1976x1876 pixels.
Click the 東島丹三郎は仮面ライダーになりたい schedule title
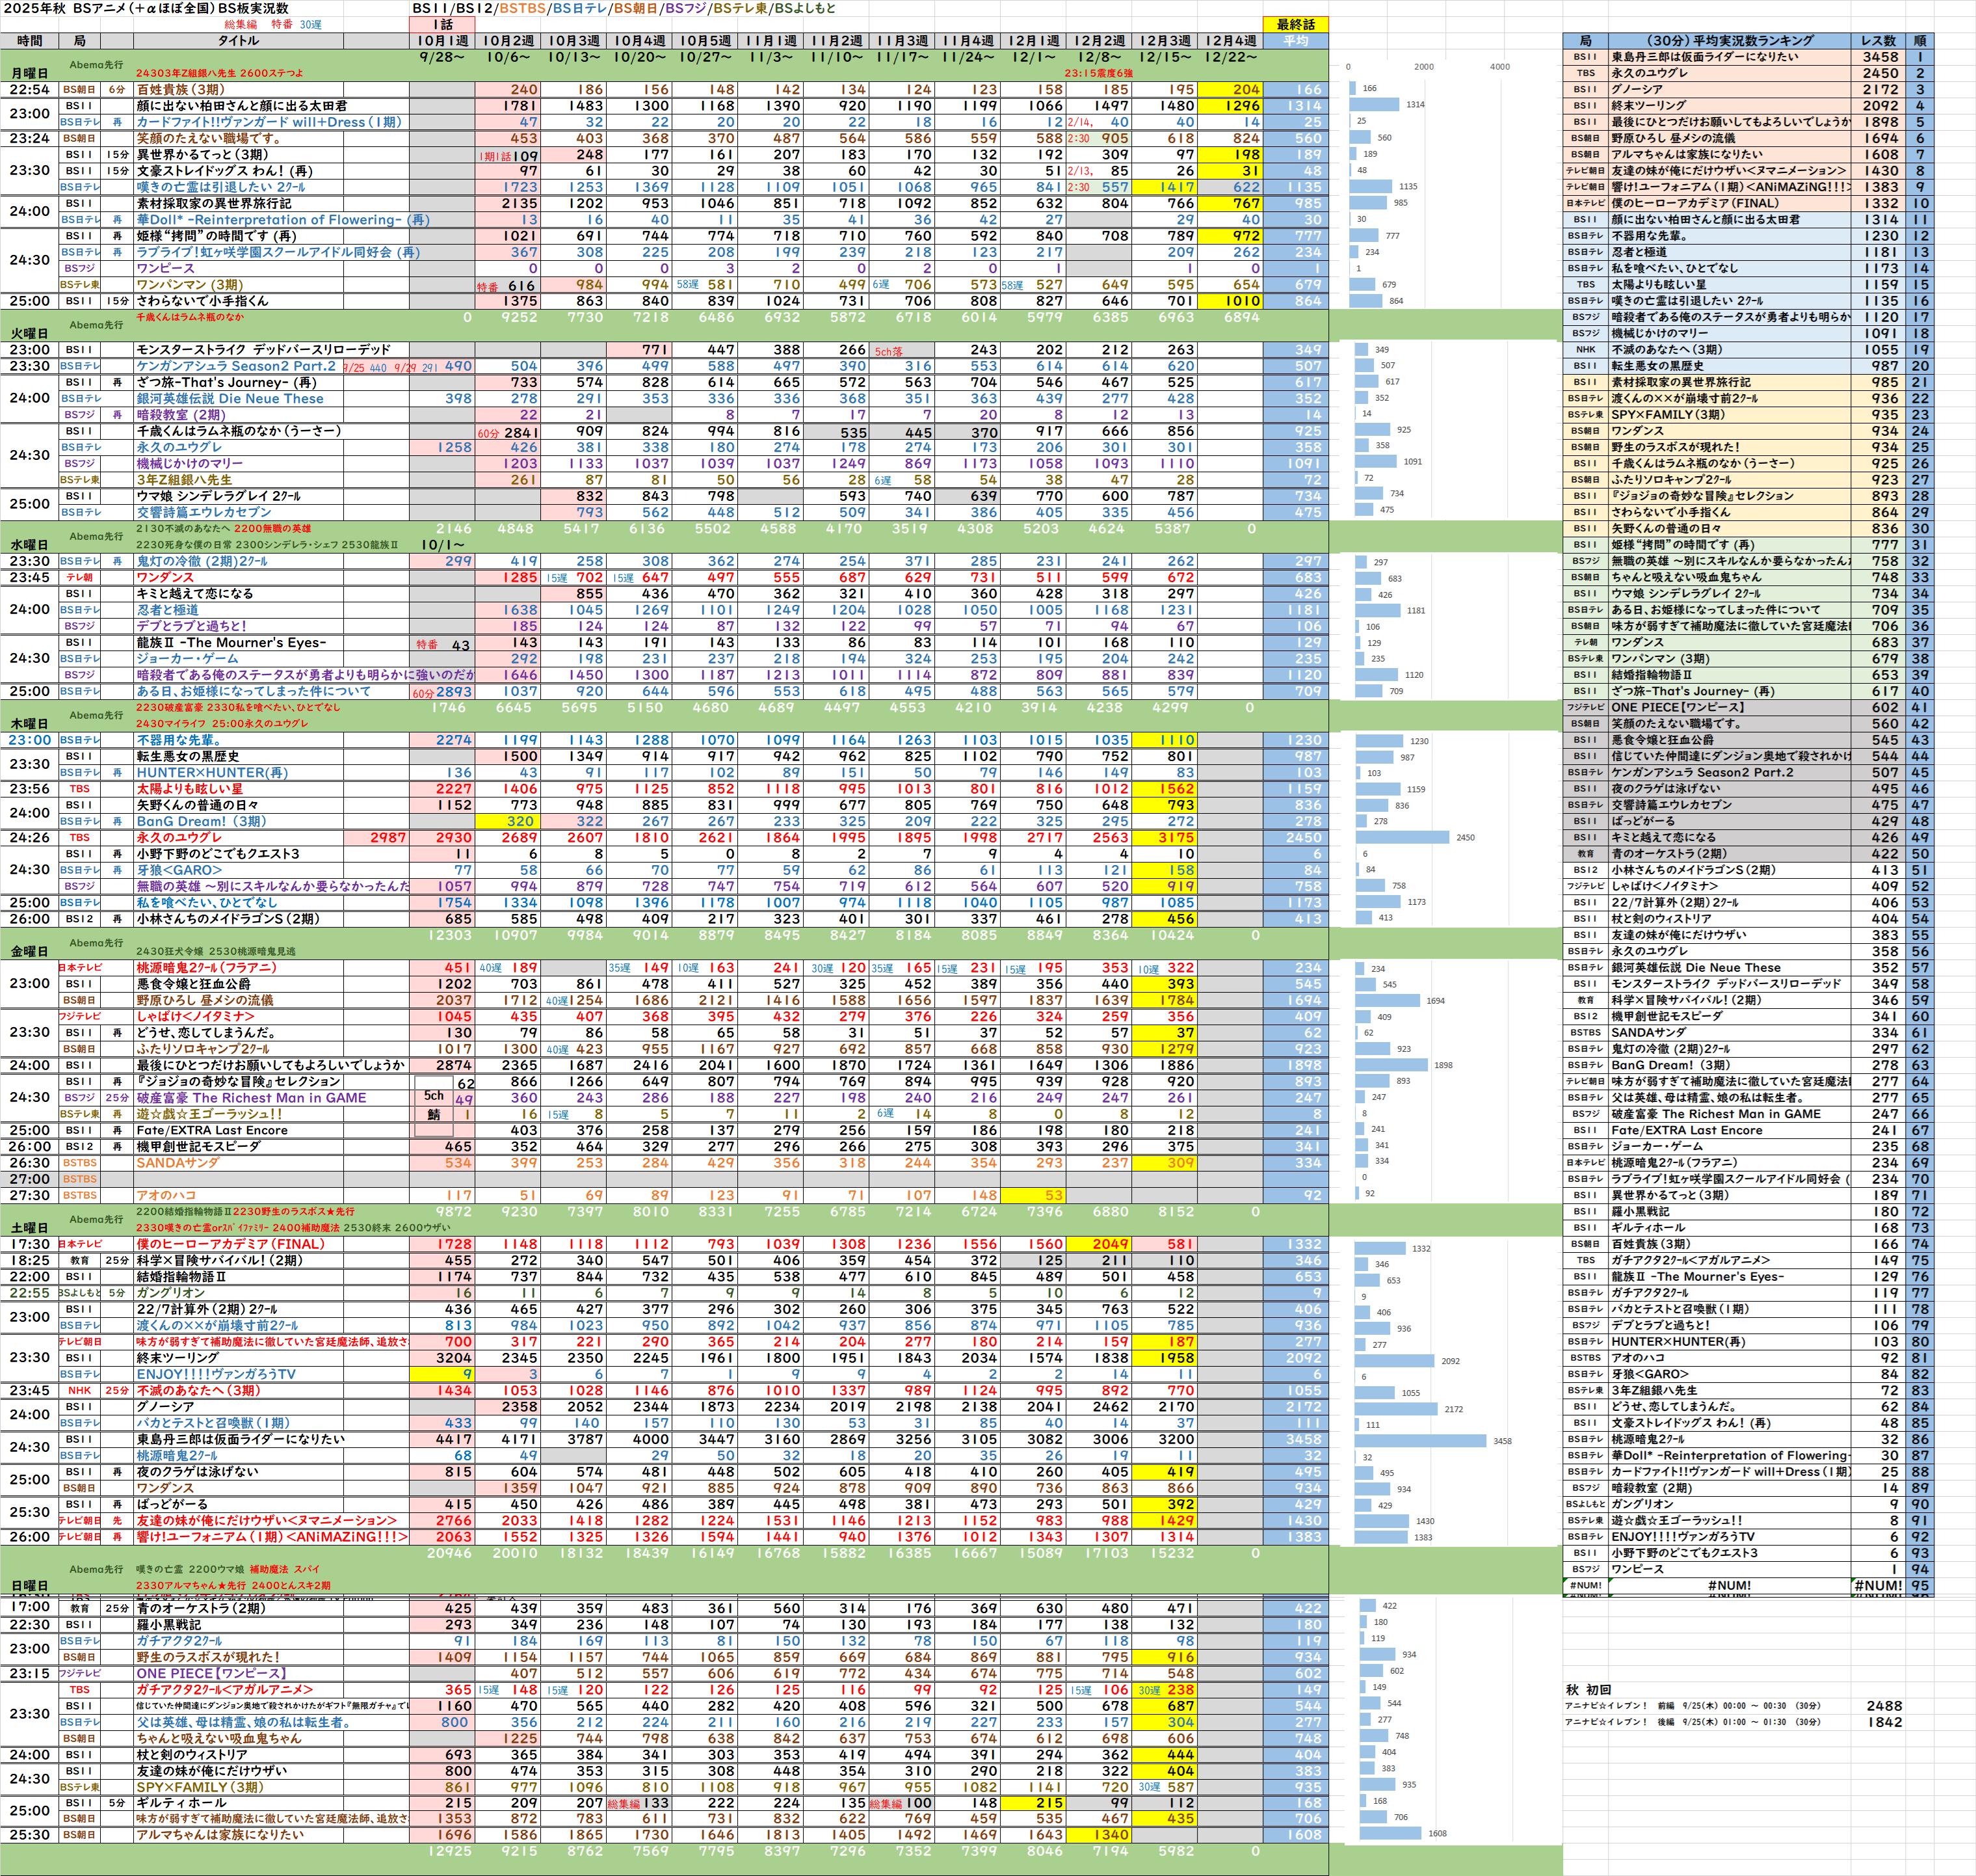[x=241, y=1439]
